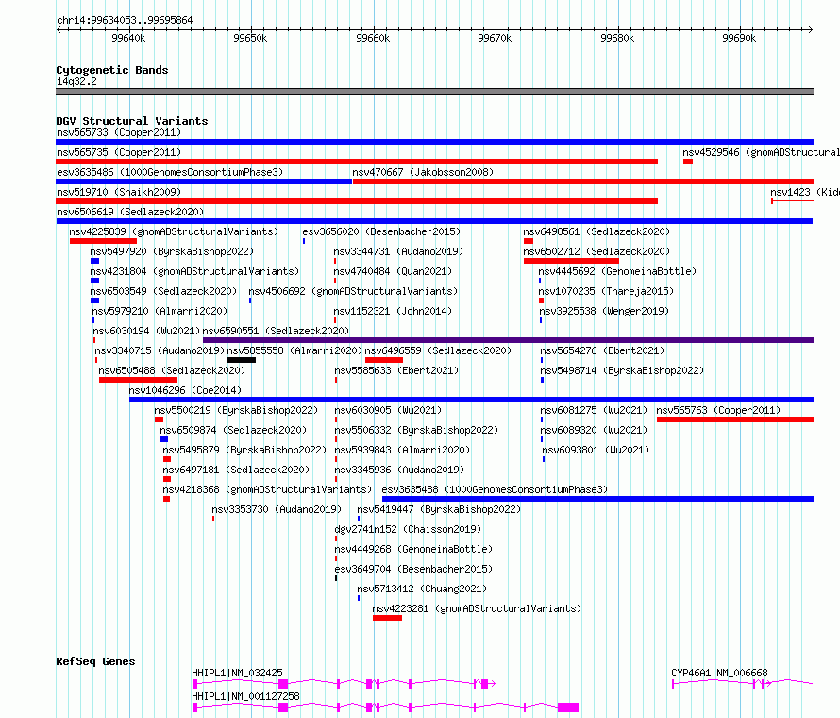Click the nsv4225839 gnomAD variant label

point(174,231)
